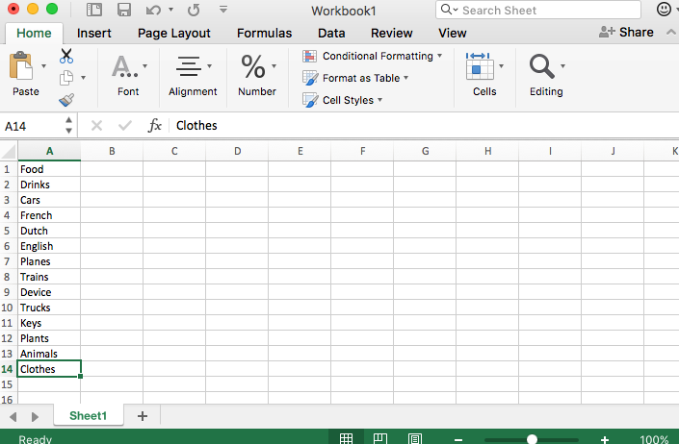Screen dimensions: 679x444
Task: Click the smiley feedback icon
Action: [x=664, y=9]
